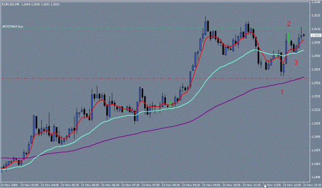Click the 21 Nov 09:15 time label

(191, 185)
